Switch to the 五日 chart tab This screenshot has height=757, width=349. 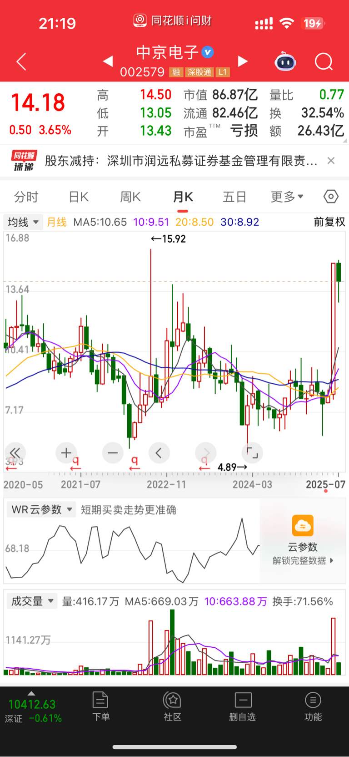(x=234, y=197)
